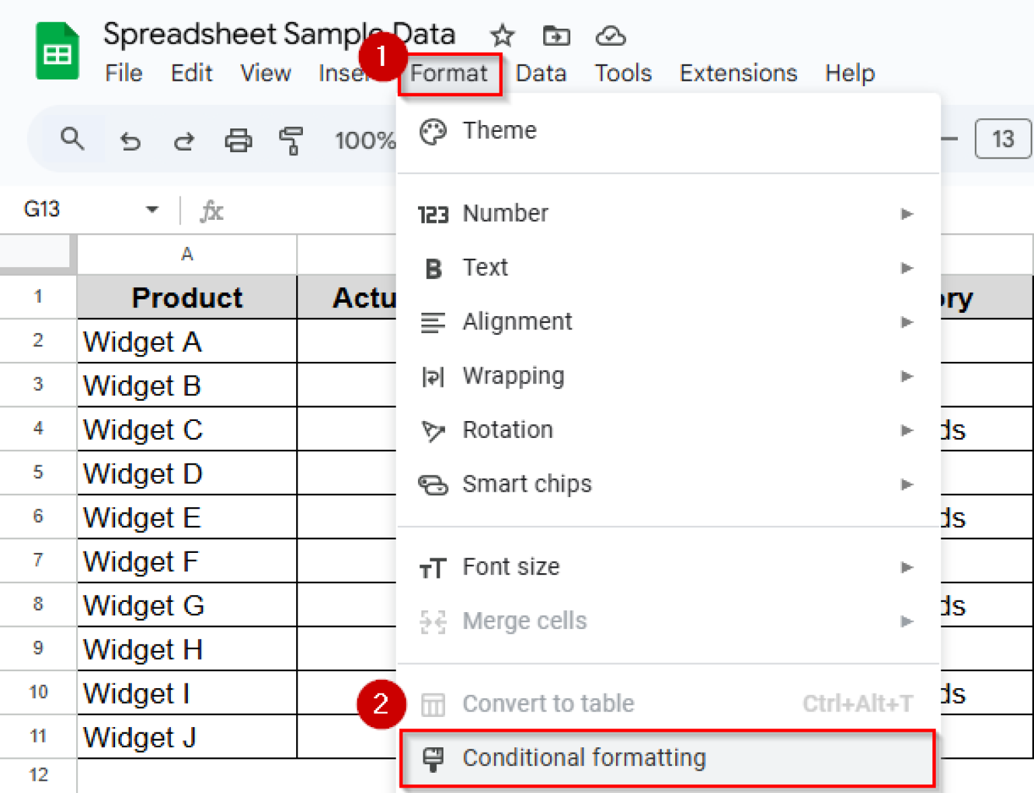
Task: Select column A header
Action: [186, 254]
